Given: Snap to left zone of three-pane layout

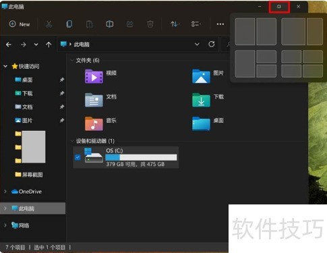Looking at the screenshot, I should pyautogui.click(x=245, y=64).
